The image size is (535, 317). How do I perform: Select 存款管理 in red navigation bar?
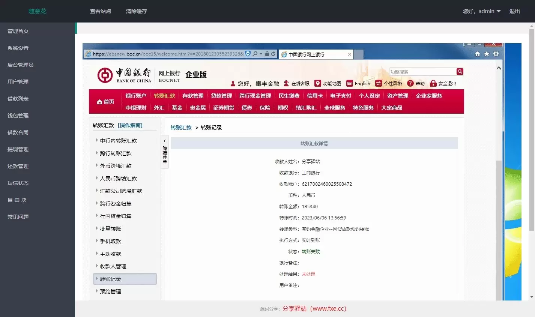[193, 96]
